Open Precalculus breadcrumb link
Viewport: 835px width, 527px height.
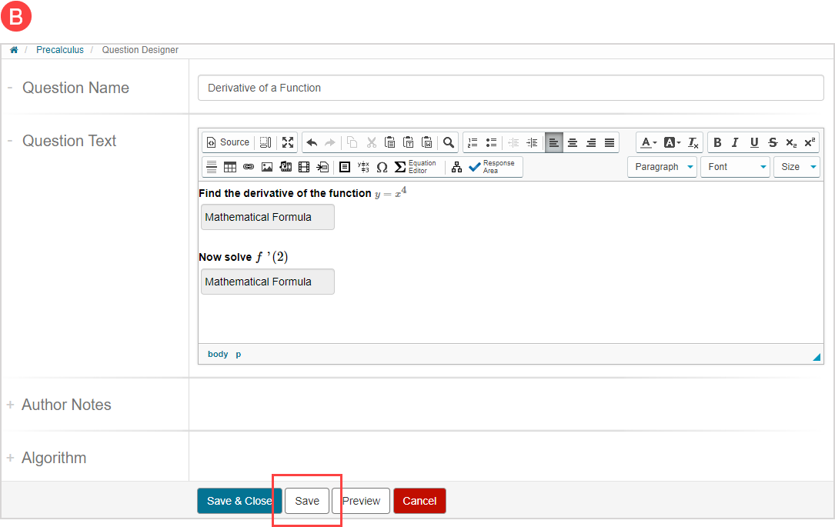pos(60,50)
